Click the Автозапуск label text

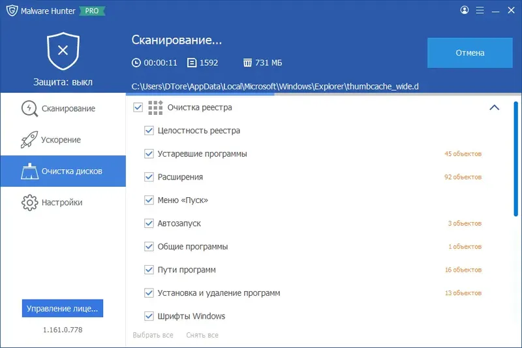(179, 223)
